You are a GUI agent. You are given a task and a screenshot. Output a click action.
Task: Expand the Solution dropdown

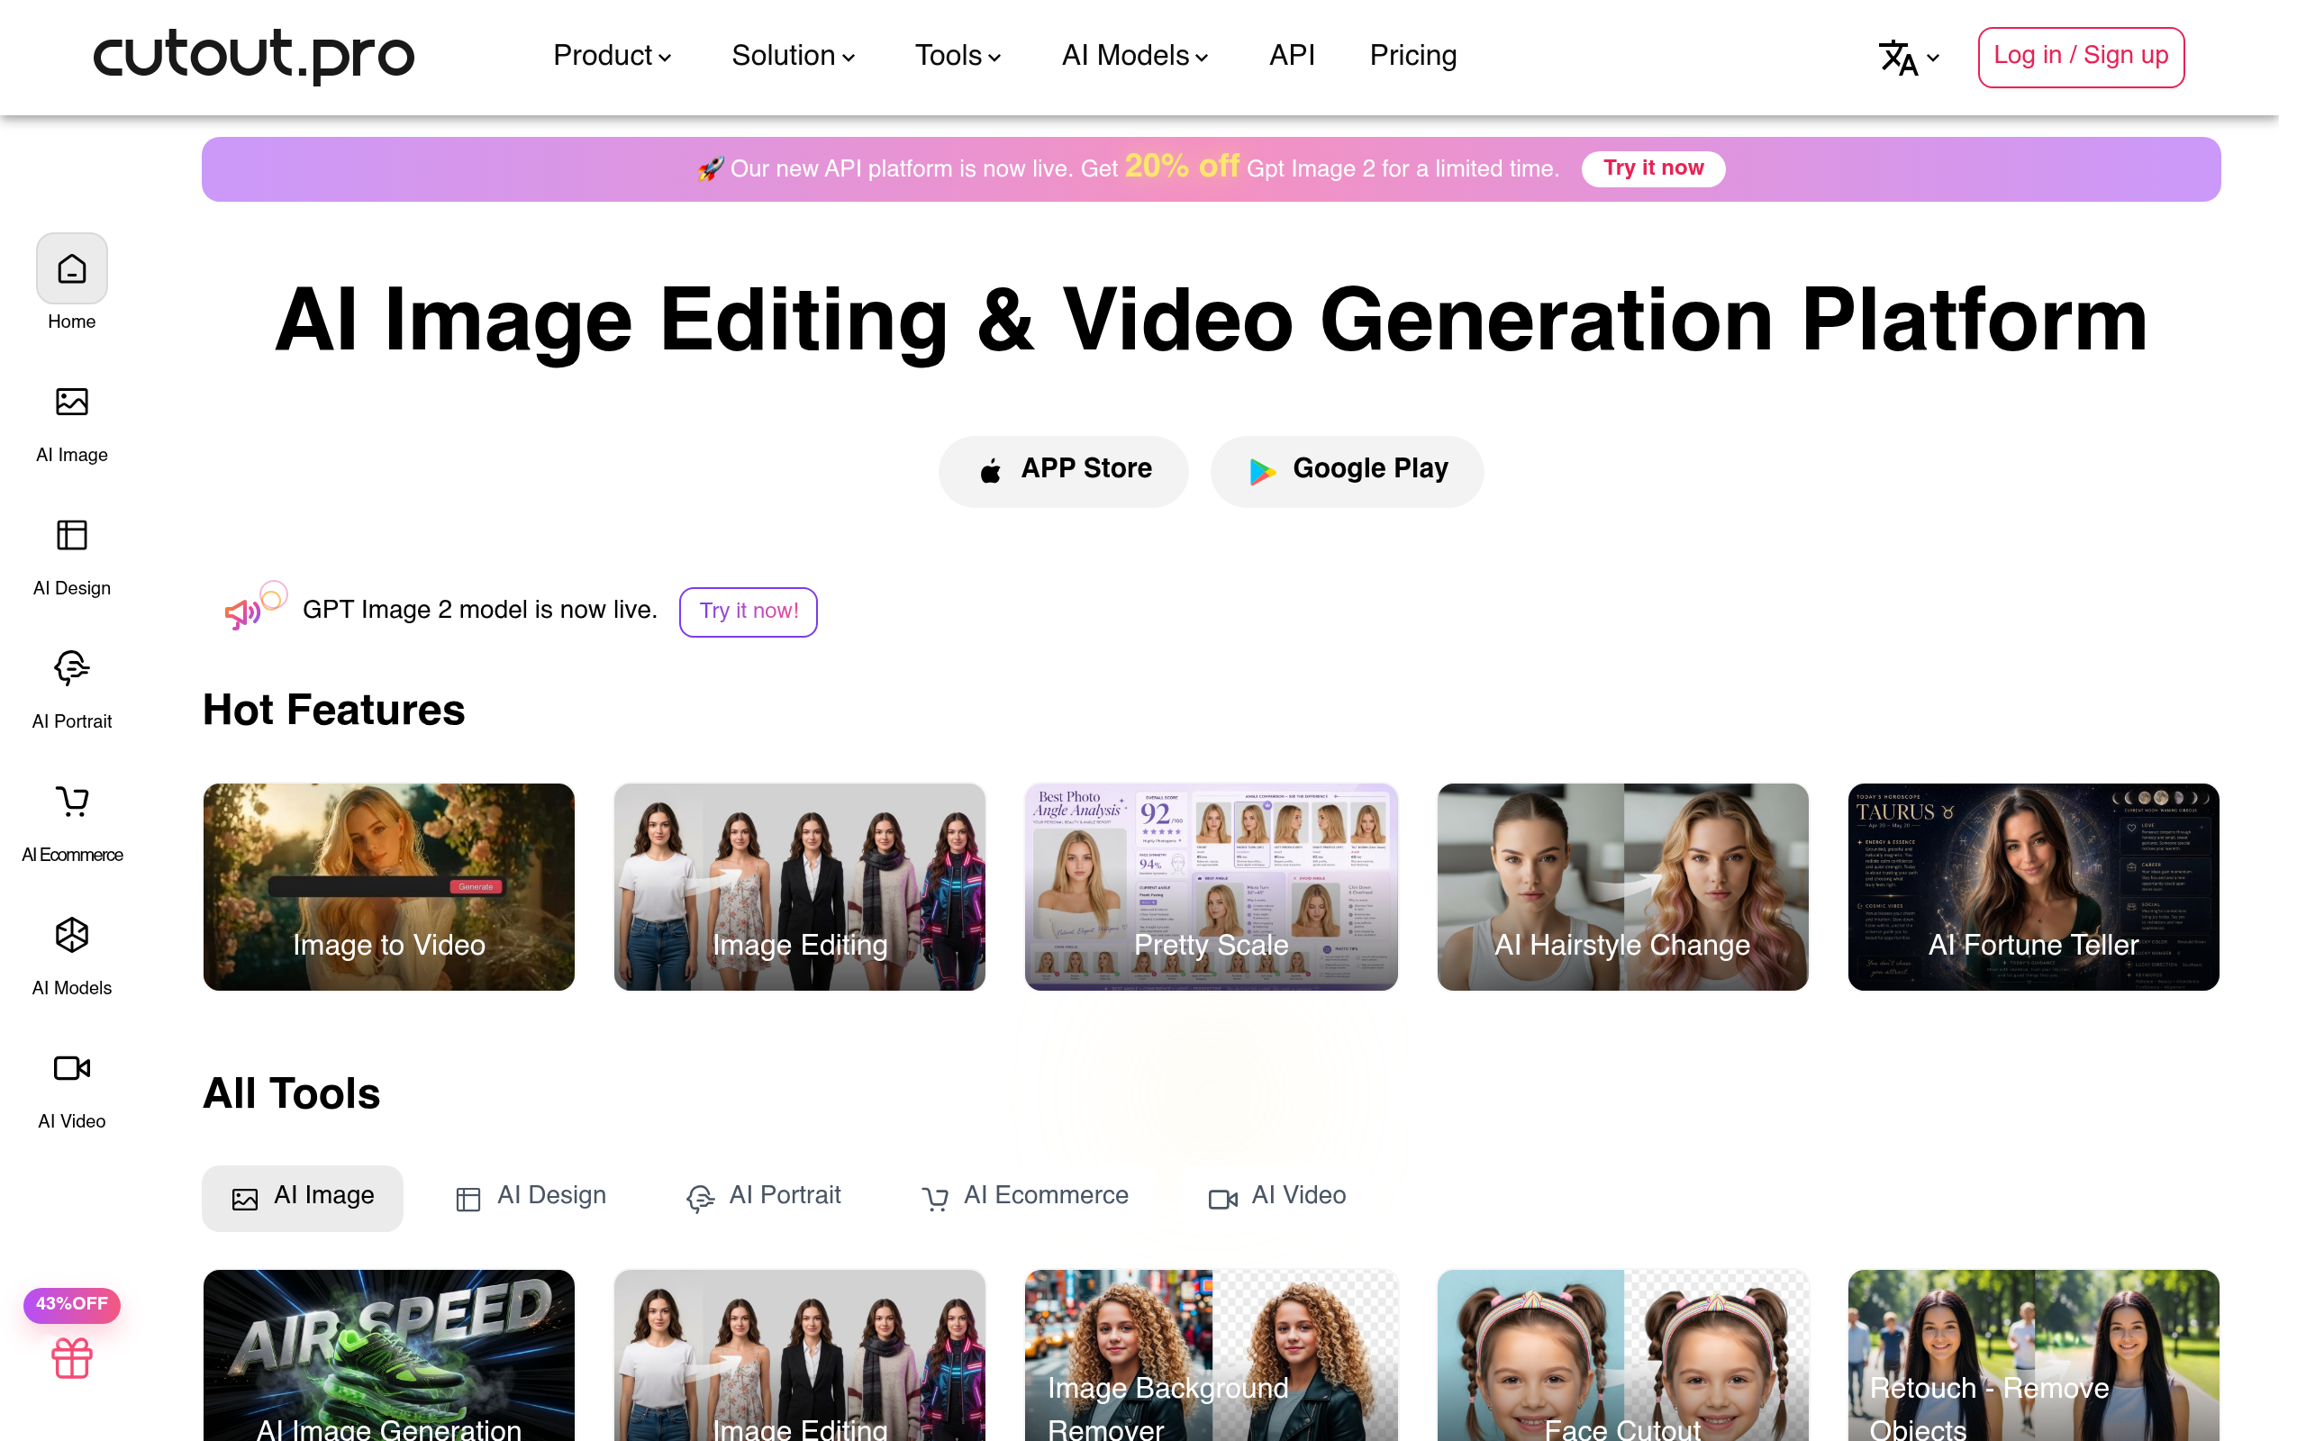793,56
